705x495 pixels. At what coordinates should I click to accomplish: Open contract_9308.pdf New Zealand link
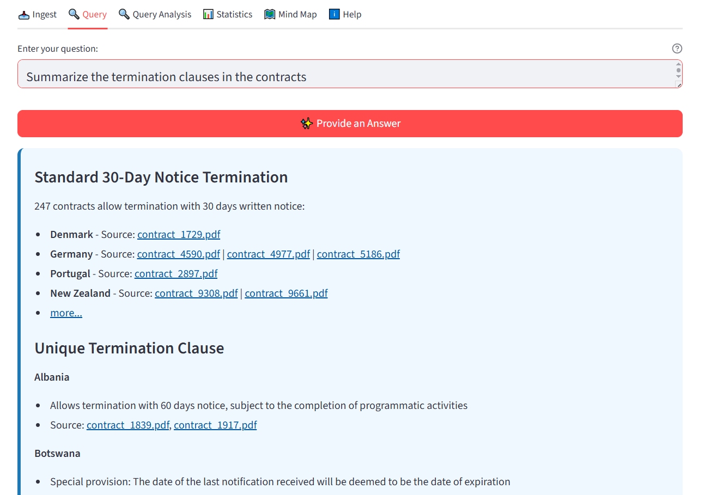196,293
